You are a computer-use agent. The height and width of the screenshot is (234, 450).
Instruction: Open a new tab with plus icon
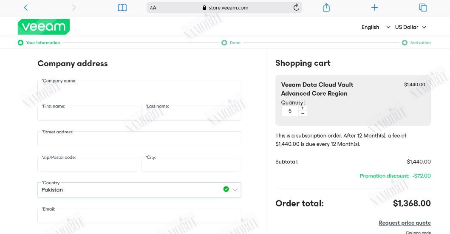pos(374,8)
